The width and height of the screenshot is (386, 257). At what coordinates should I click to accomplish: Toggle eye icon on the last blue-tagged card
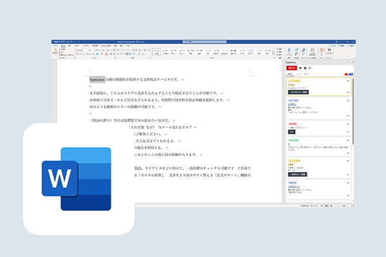click(x=348, y=195)
